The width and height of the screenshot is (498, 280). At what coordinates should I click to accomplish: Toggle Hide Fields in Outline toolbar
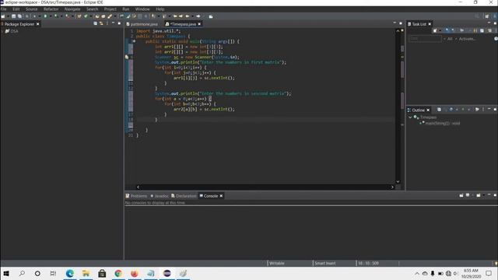tap(451, 110)
